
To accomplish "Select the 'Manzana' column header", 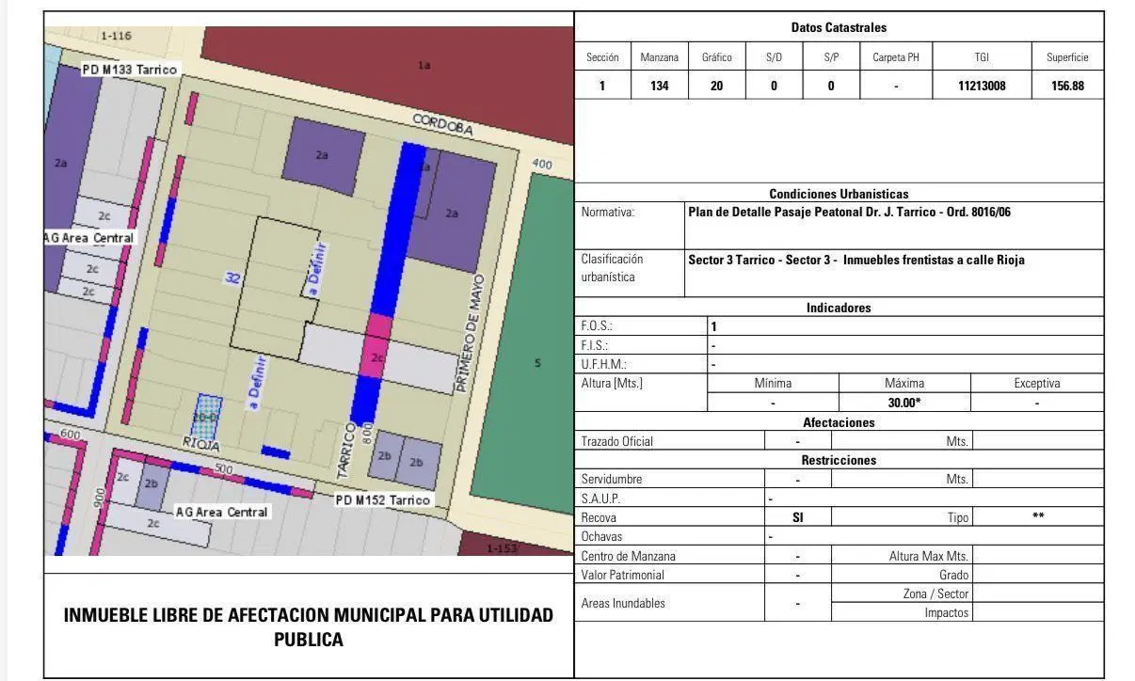I will [x=660, y=57].
